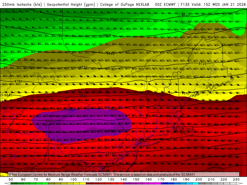The image size is (247, 185).
Task: Click the 230 label on the color scale
Action: tap(236, 179)
